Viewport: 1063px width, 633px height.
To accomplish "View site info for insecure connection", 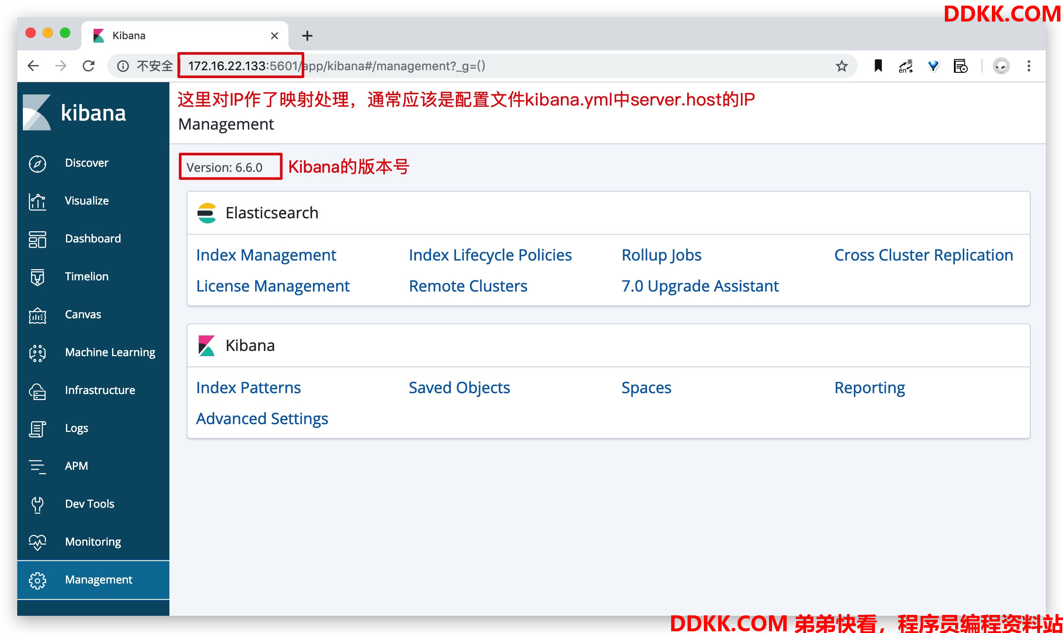I will 123,66.
